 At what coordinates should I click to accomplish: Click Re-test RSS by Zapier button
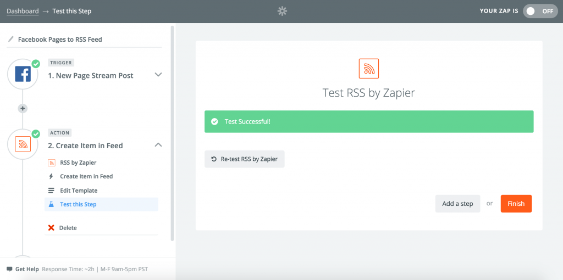[244, 159]
